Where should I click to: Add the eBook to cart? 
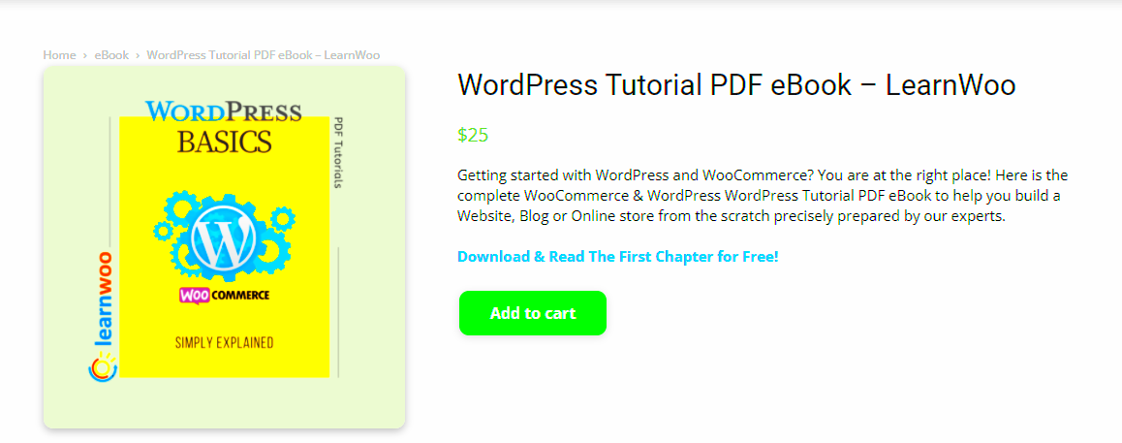pyautogui.click(x=533, y=313)
